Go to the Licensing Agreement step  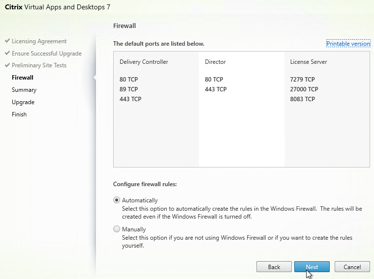click(39, 41)
